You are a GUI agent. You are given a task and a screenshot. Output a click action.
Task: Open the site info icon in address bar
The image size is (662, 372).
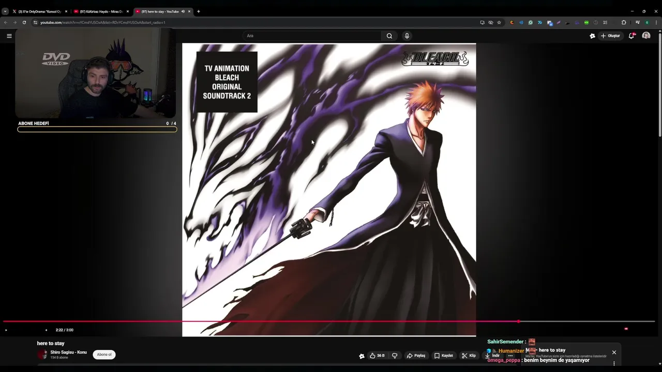point(36,22)
